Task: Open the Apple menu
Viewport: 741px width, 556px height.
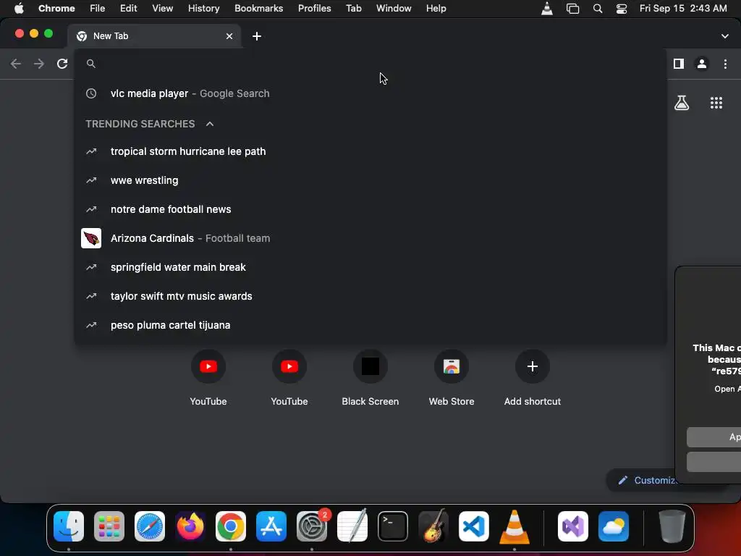Action: point(19,8)
